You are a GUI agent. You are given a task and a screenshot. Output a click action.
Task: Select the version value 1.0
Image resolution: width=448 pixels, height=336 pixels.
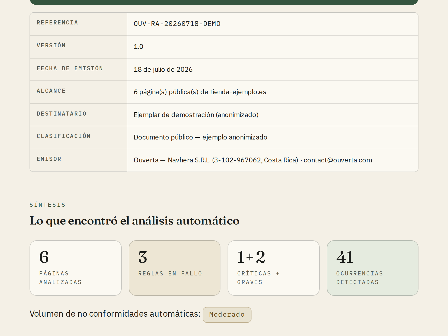click(x=138, y=47)
